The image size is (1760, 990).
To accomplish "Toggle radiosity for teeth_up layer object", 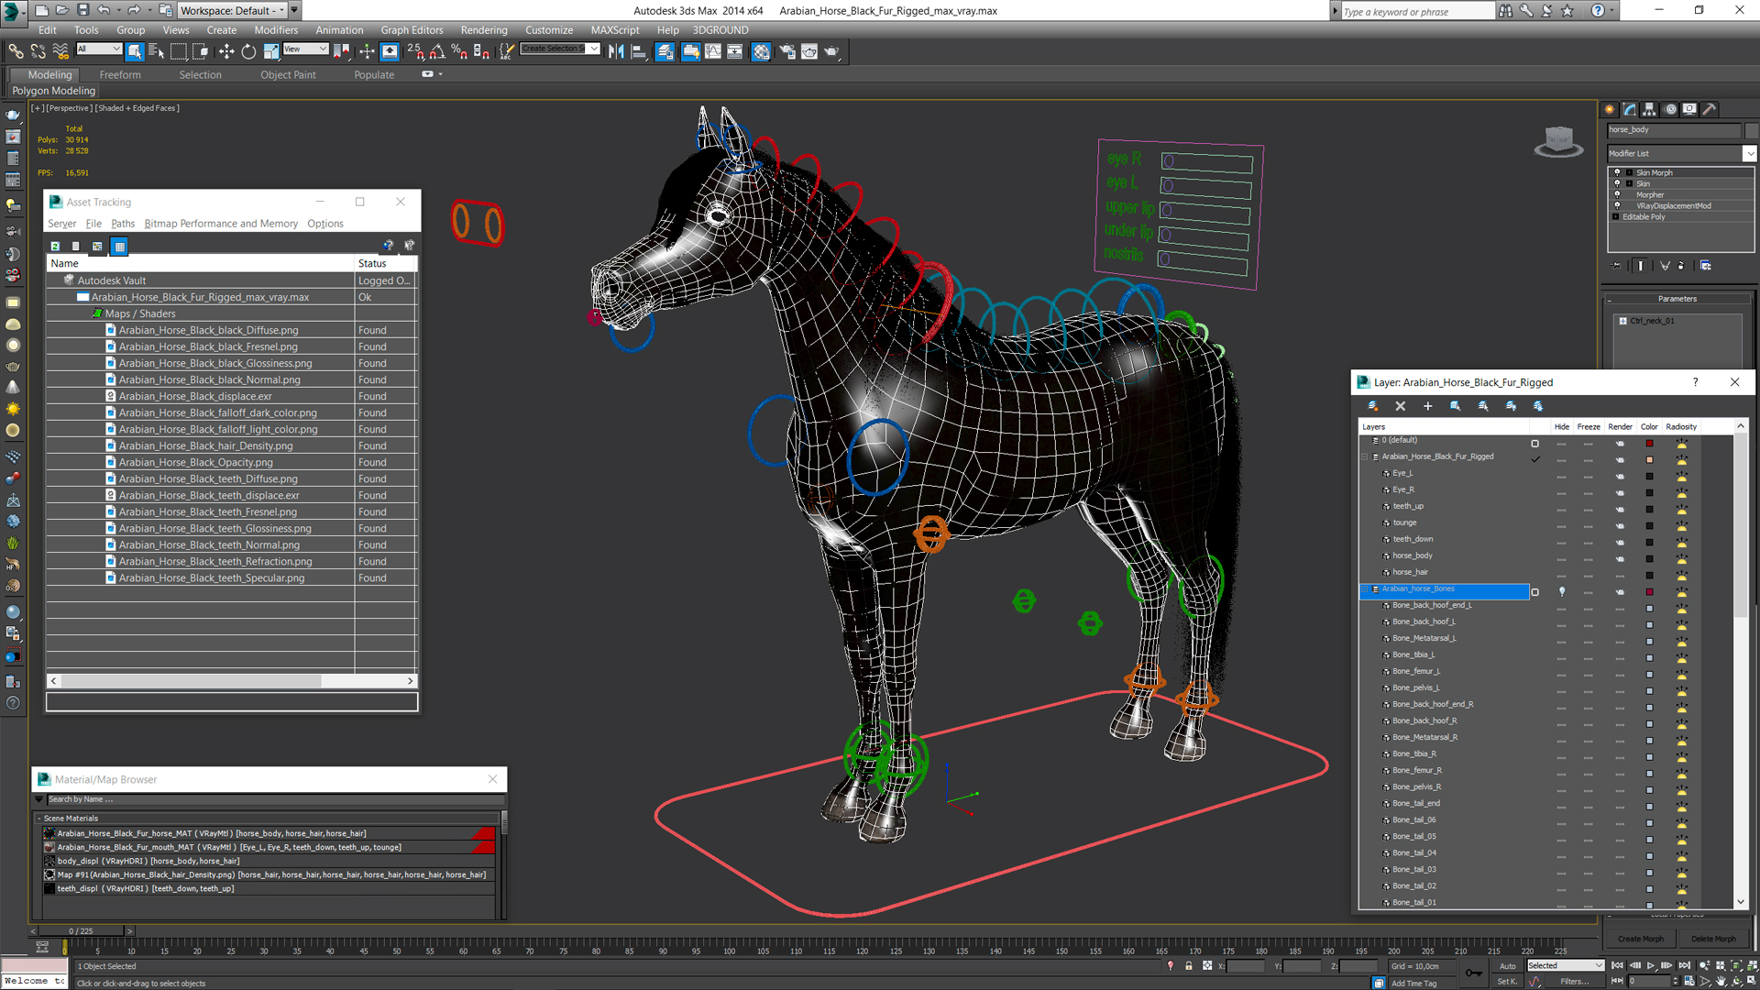I will point(1681,509).
